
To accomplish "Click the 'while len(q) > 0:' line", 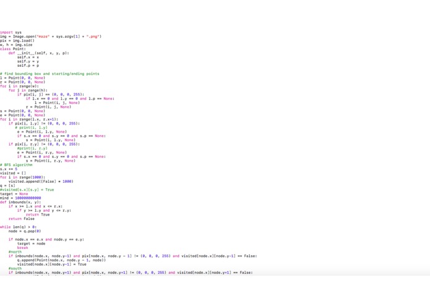I will pos(19,227).
